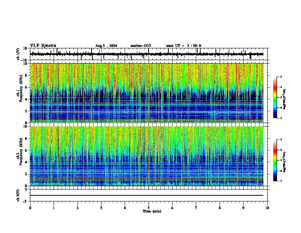Screen dimensions: 301x233
Task: Click the ch.2 'Frequency (kHz)' axis label
Action: pos(21,152)
